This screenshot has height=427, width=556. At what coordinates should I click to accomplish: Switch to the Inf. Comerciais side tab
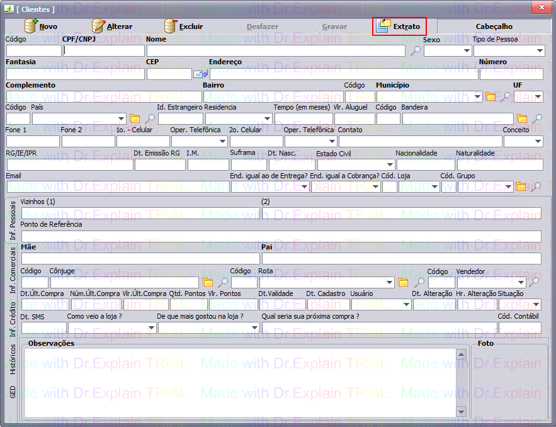pyautogui.click(x=13, y=271)
